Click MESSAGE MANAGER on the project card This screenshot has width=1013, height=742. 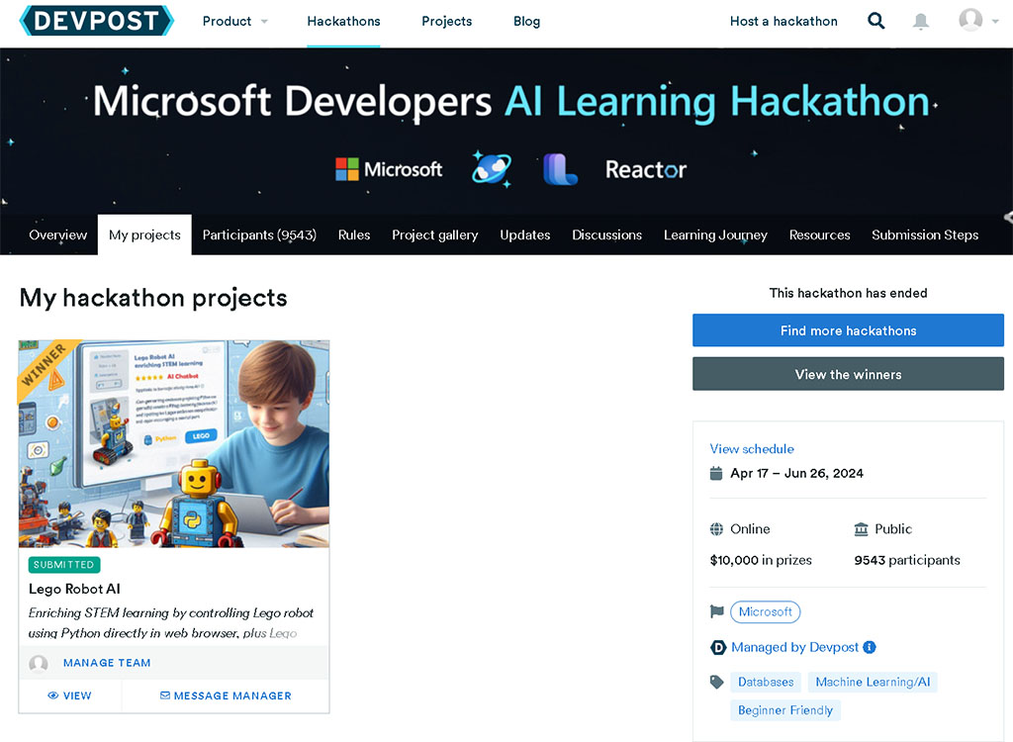tap(226, 696)
